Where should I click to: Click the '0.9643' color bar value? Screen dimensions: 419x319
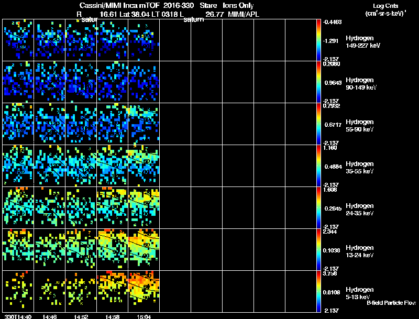click(333, 83)
